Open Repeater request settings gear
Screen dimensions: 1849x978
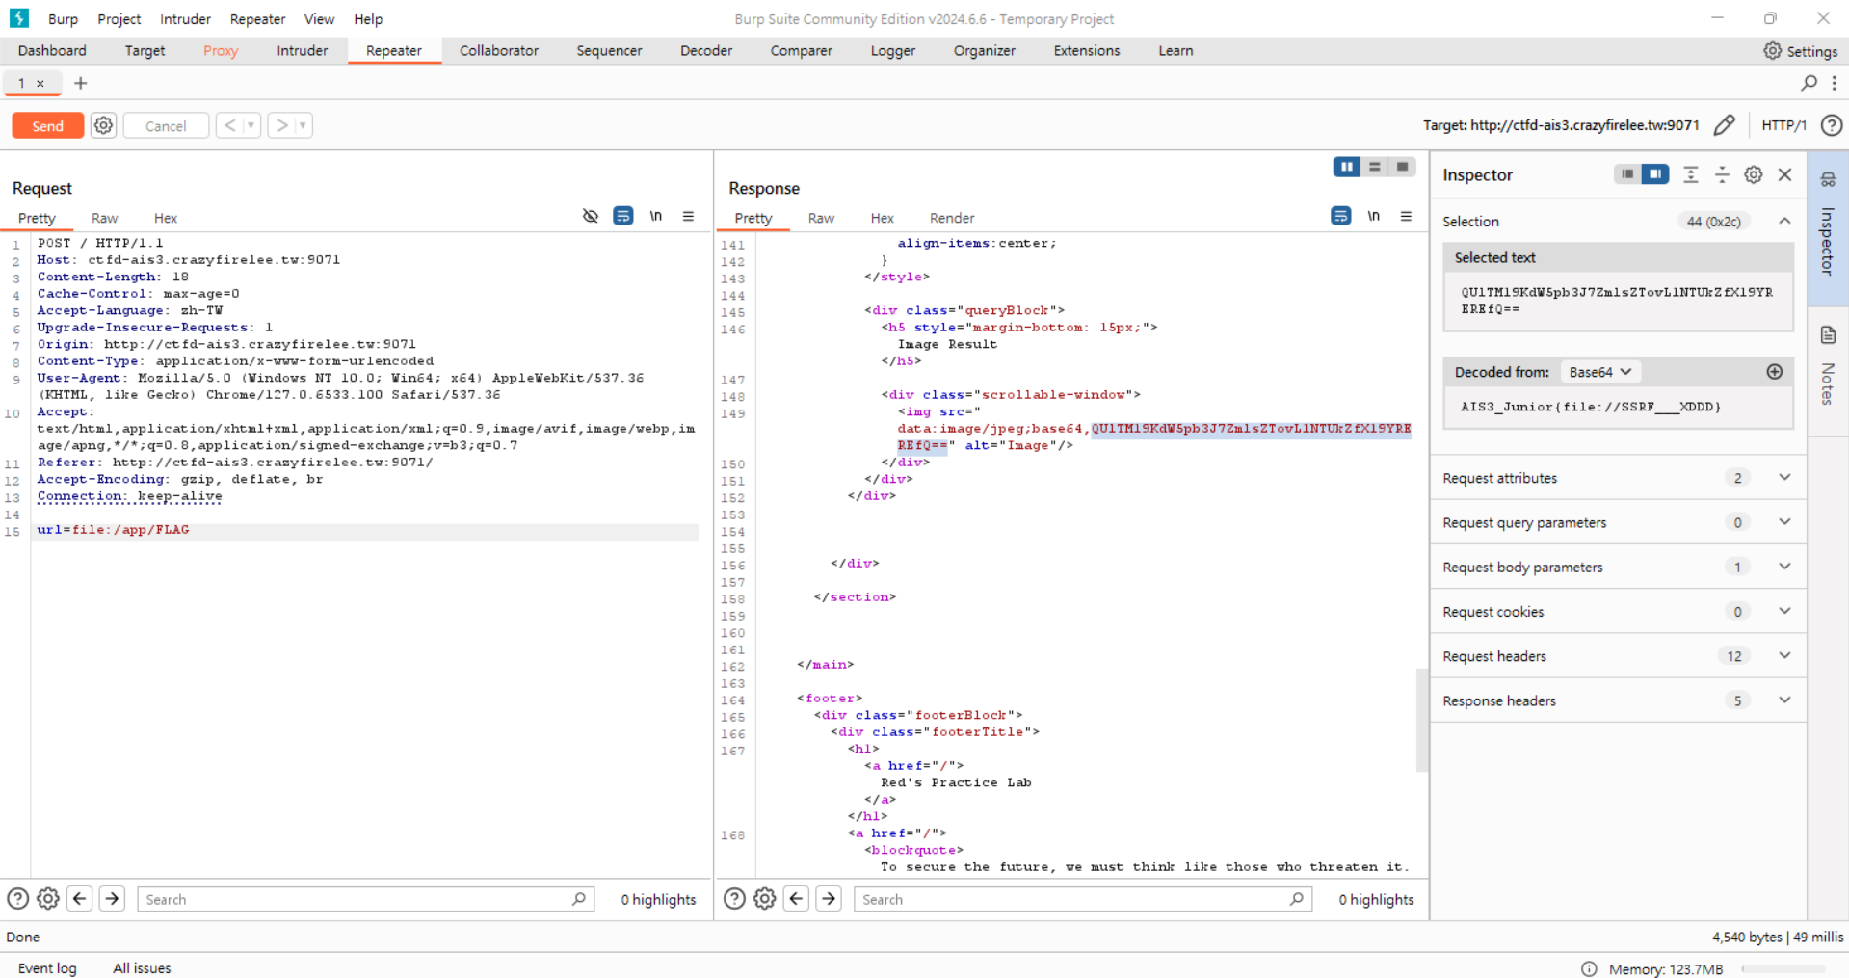coord(103,125)
